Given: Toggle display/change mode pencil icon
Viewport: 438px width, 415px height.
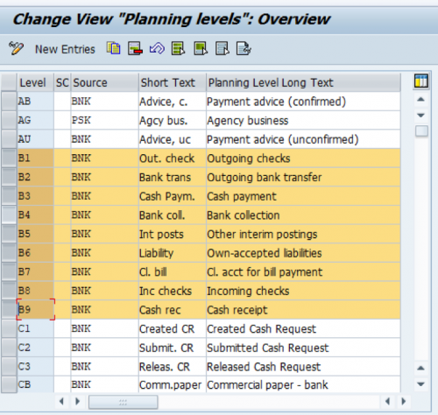Looking at the screenshot, I should 16,48.
